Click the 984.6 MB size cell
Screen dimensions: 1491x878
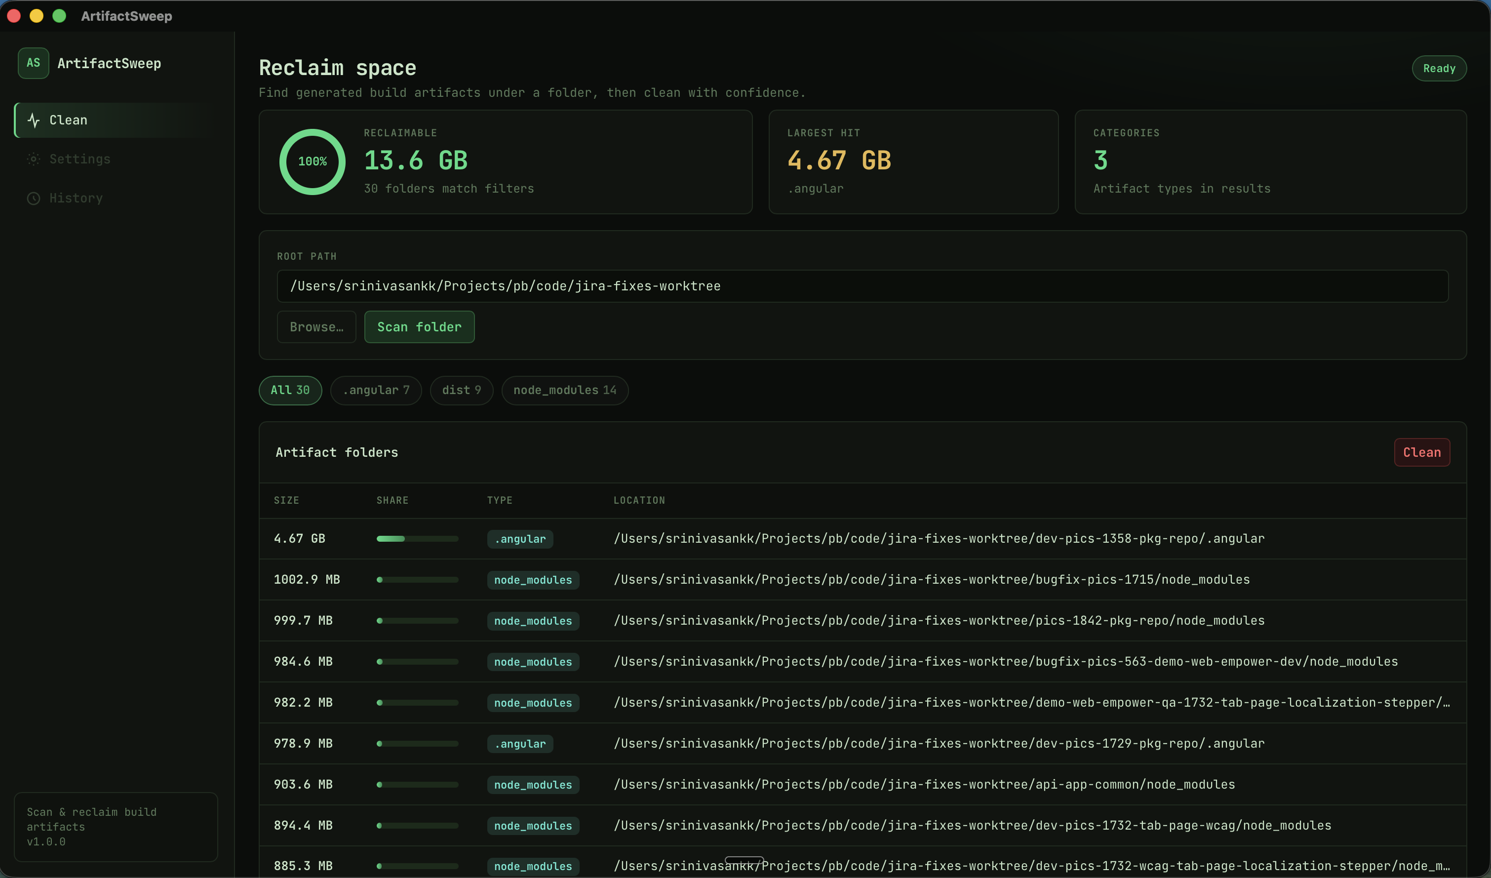304,662
